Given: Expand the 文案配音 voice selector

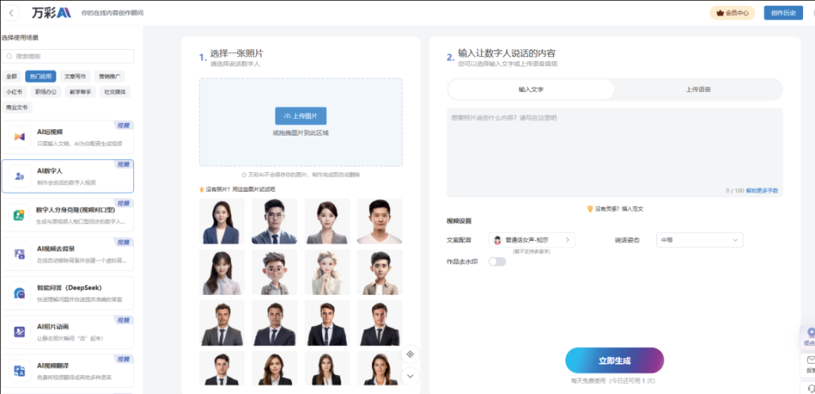Looking at the screenshot, I should (x=532, y=239).
